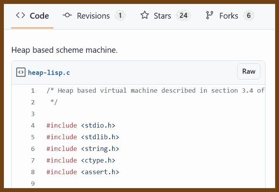Open the Forks tab label
The image size is (279, 192).
(229, 16)
